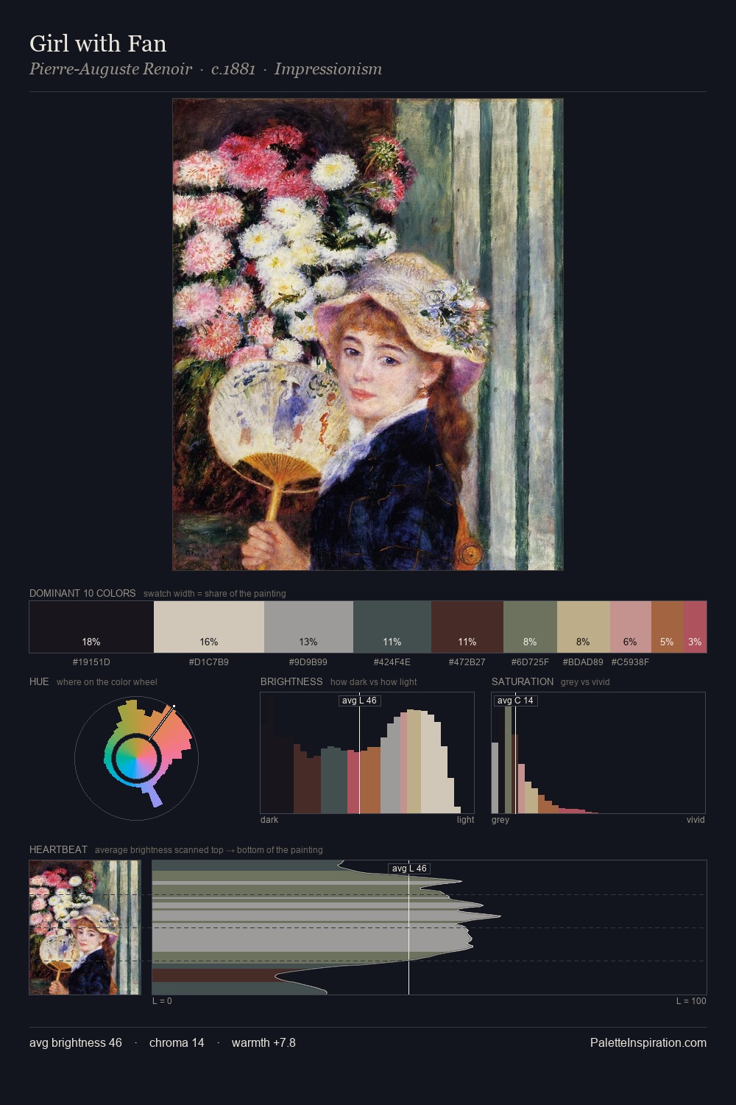Click the #424F4E hex code label
Image resolution: width=736 pixels, height=1105 pixels.
392,662
